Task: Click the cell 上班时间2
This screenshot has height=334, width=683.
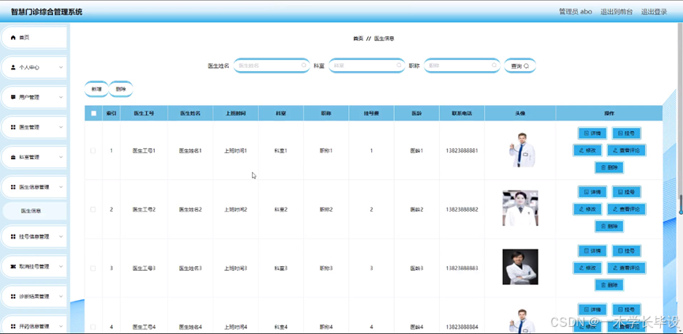Action: tap(235, 209)
